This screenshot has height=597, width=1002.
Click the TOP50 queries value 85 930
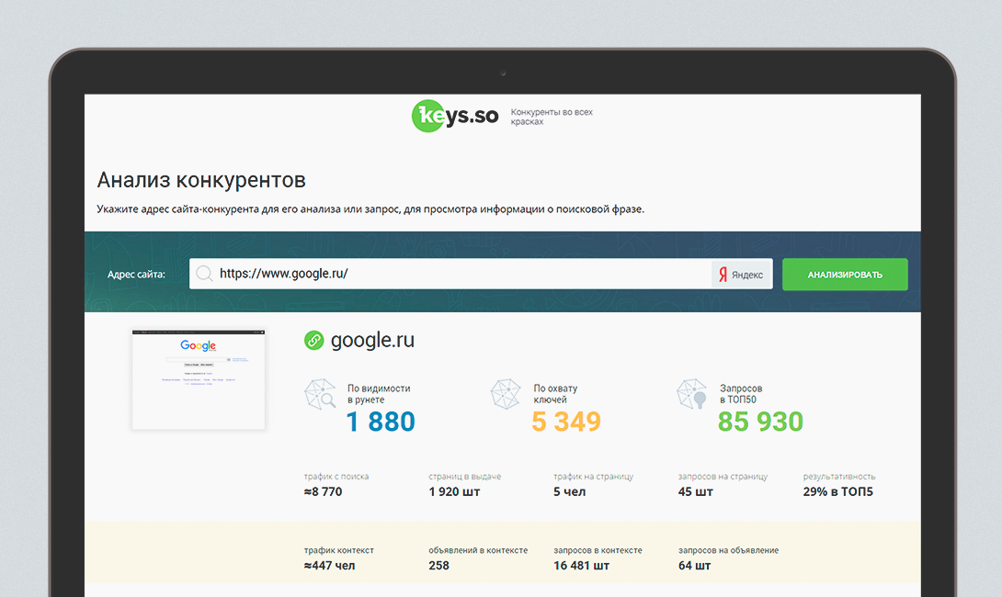[x=760, y=422]
